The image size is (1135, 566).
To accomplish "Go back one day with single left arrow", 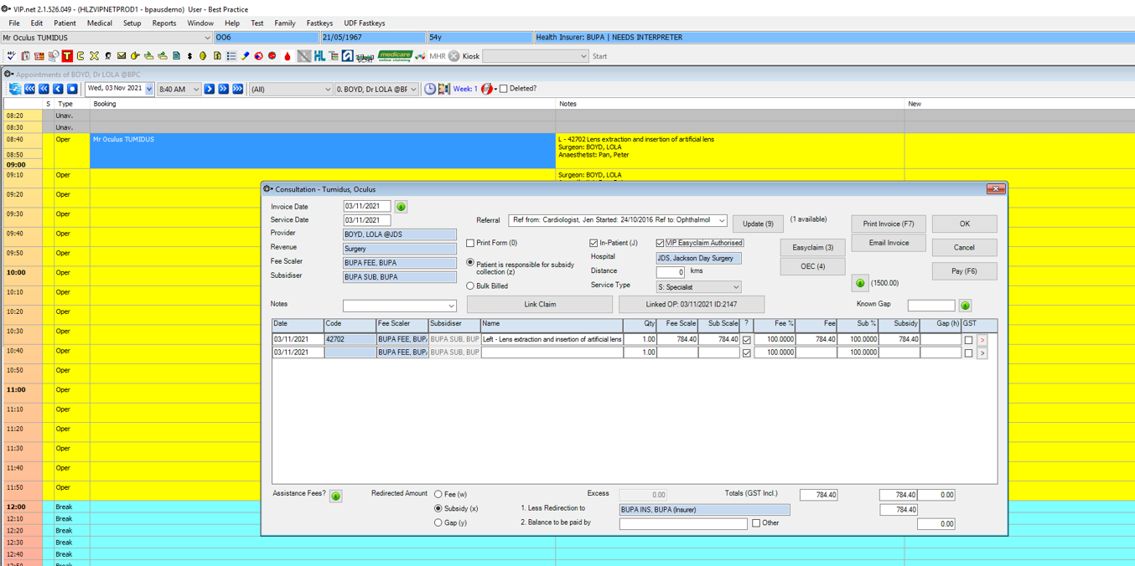I will point(58,89).
